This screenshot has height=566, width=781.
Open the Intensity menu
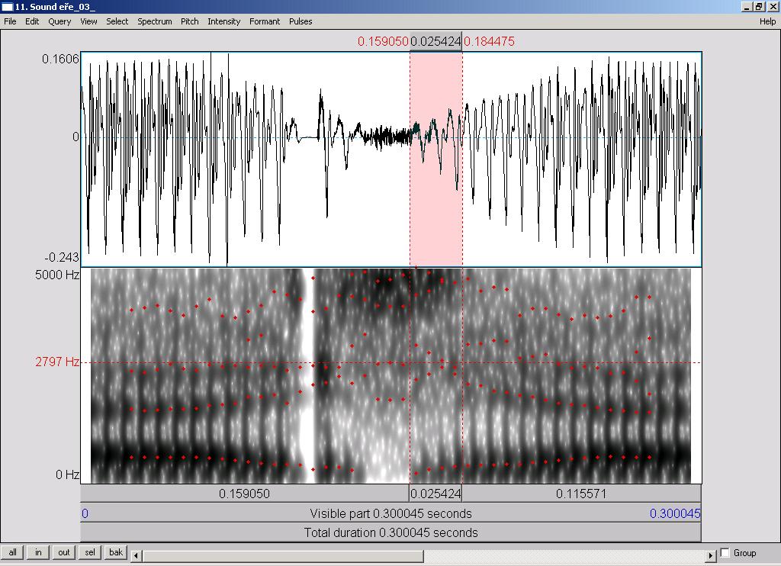pos(223,21)
